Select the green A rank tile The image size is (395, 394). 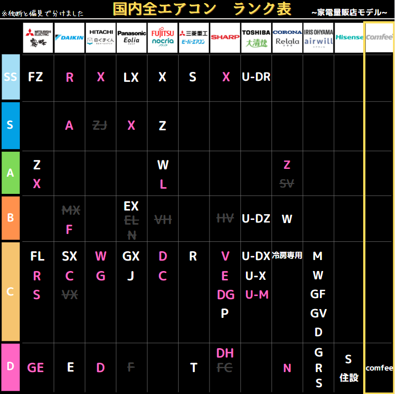click(10, 173)
